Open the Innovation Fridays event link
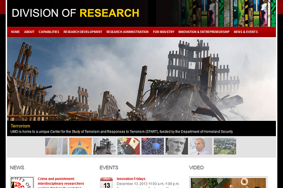283x188 pixels. click(131, 179)
